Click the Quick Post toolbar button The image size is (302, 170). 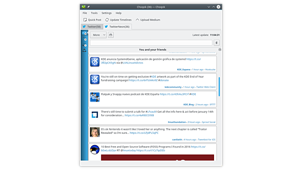tap(92, 20)
